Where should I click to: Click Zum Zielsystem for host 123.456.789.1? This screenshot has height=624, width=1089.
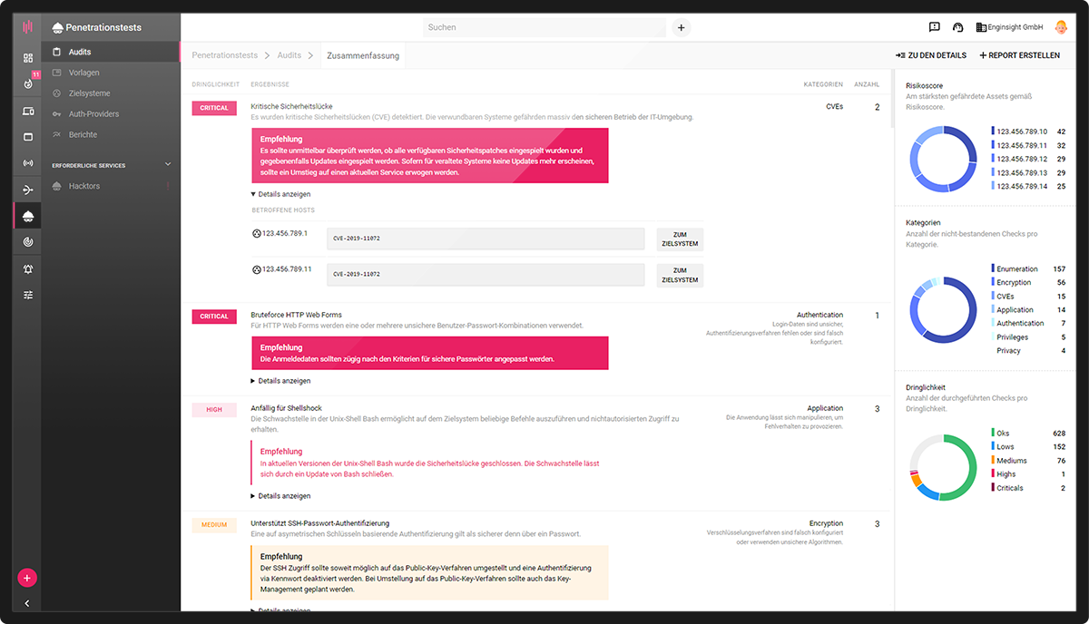(x=680, y=239)
